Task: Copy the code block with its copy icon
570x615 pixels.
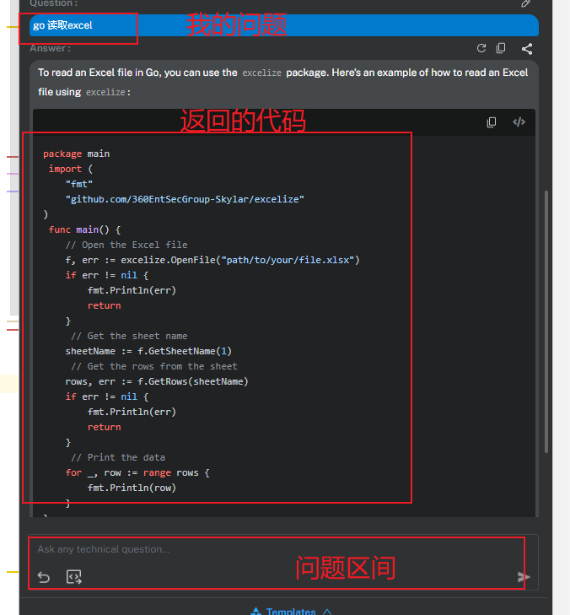Action: point(492,122)
